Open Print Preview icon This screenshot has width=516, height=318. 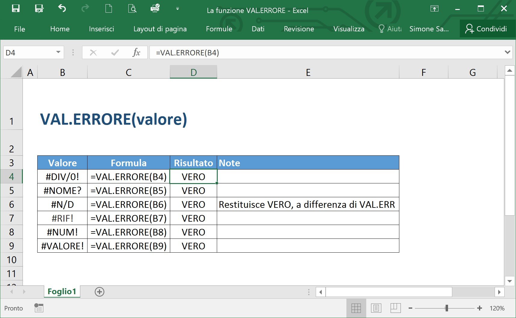point(132,8)
